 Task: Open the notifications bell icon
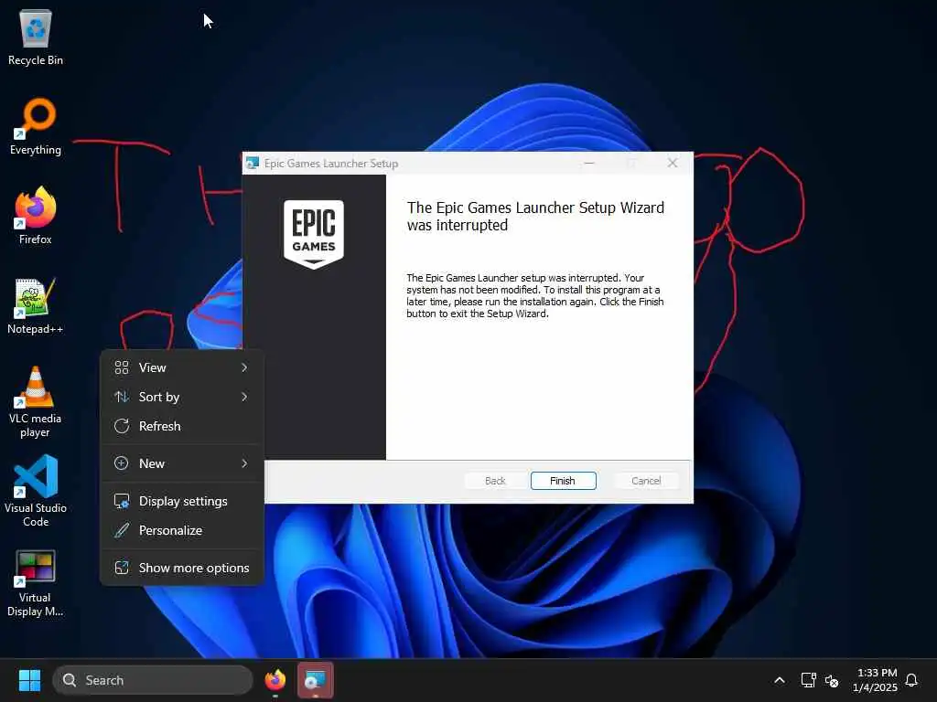tap(911, 680)
